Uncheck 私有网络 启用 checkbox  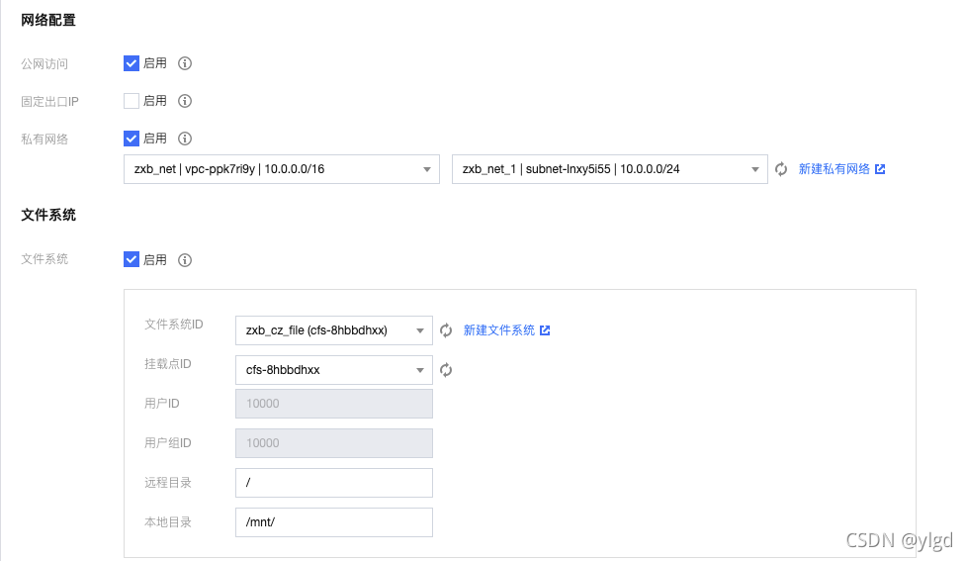tap(132, 139)
